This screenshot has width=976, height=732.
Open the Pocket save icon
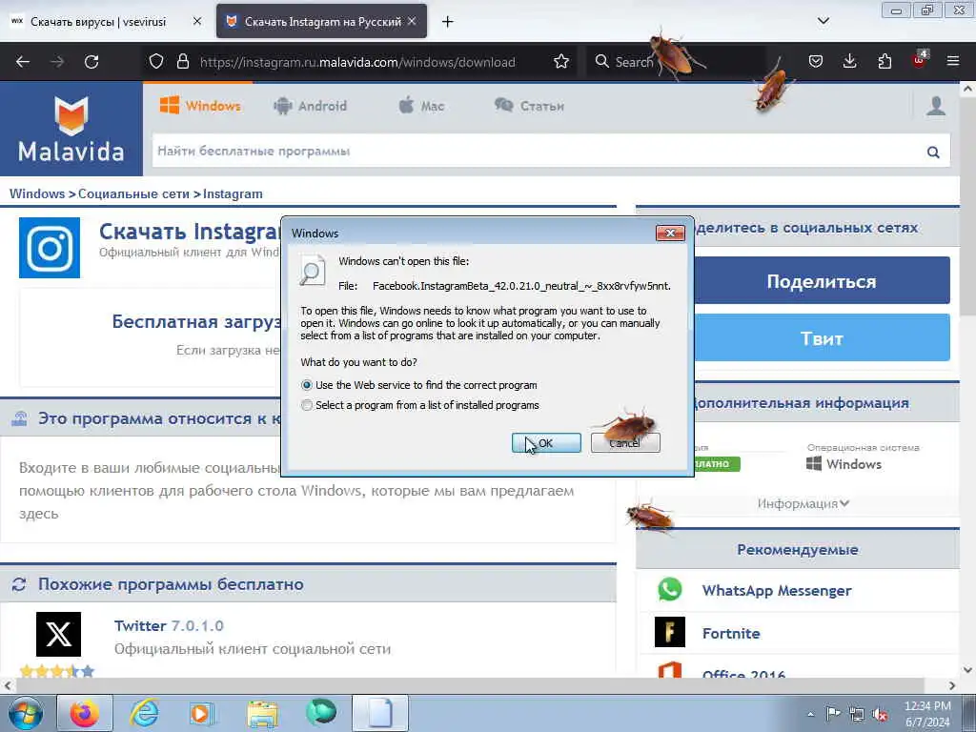coord(816,62)
